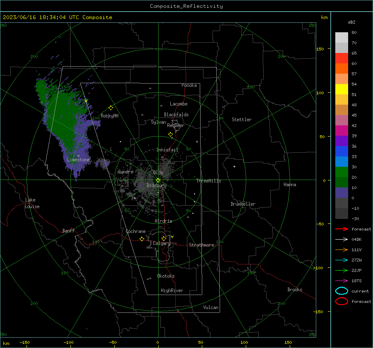Click the Innisfail town label
The image size is (373, 348).
coord(167,150)
